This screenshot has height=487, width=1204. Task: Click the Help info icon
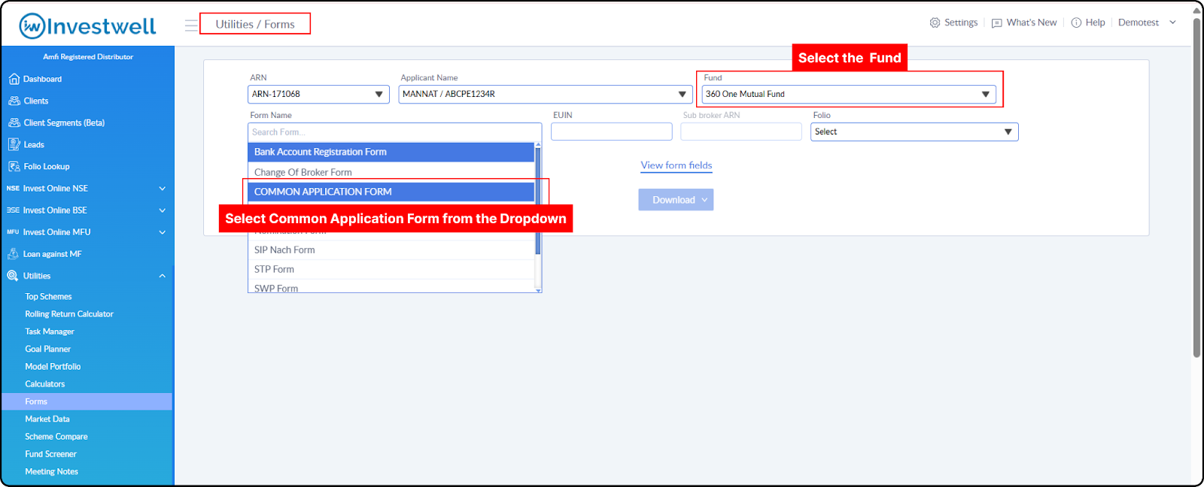click(1076, 23)
